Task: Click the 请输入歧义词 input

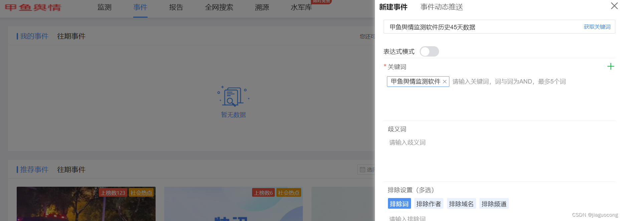Action: [x=407, y=142]
